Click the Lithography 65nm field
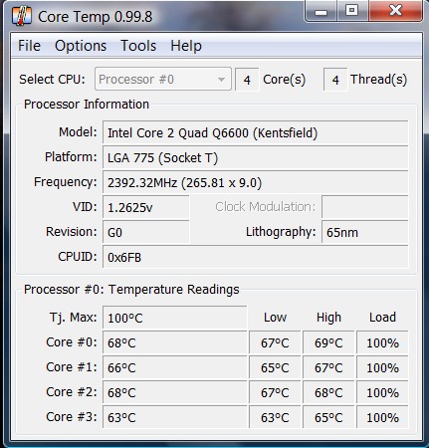The image size is (429, 448). point(364,232)
